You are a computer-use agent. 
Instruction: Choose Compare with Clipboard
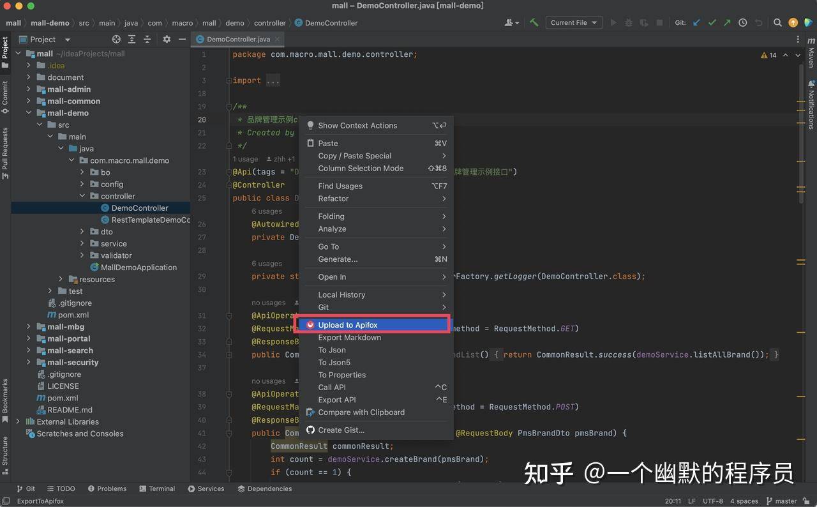pyautogui.click(x=377, y=412)
